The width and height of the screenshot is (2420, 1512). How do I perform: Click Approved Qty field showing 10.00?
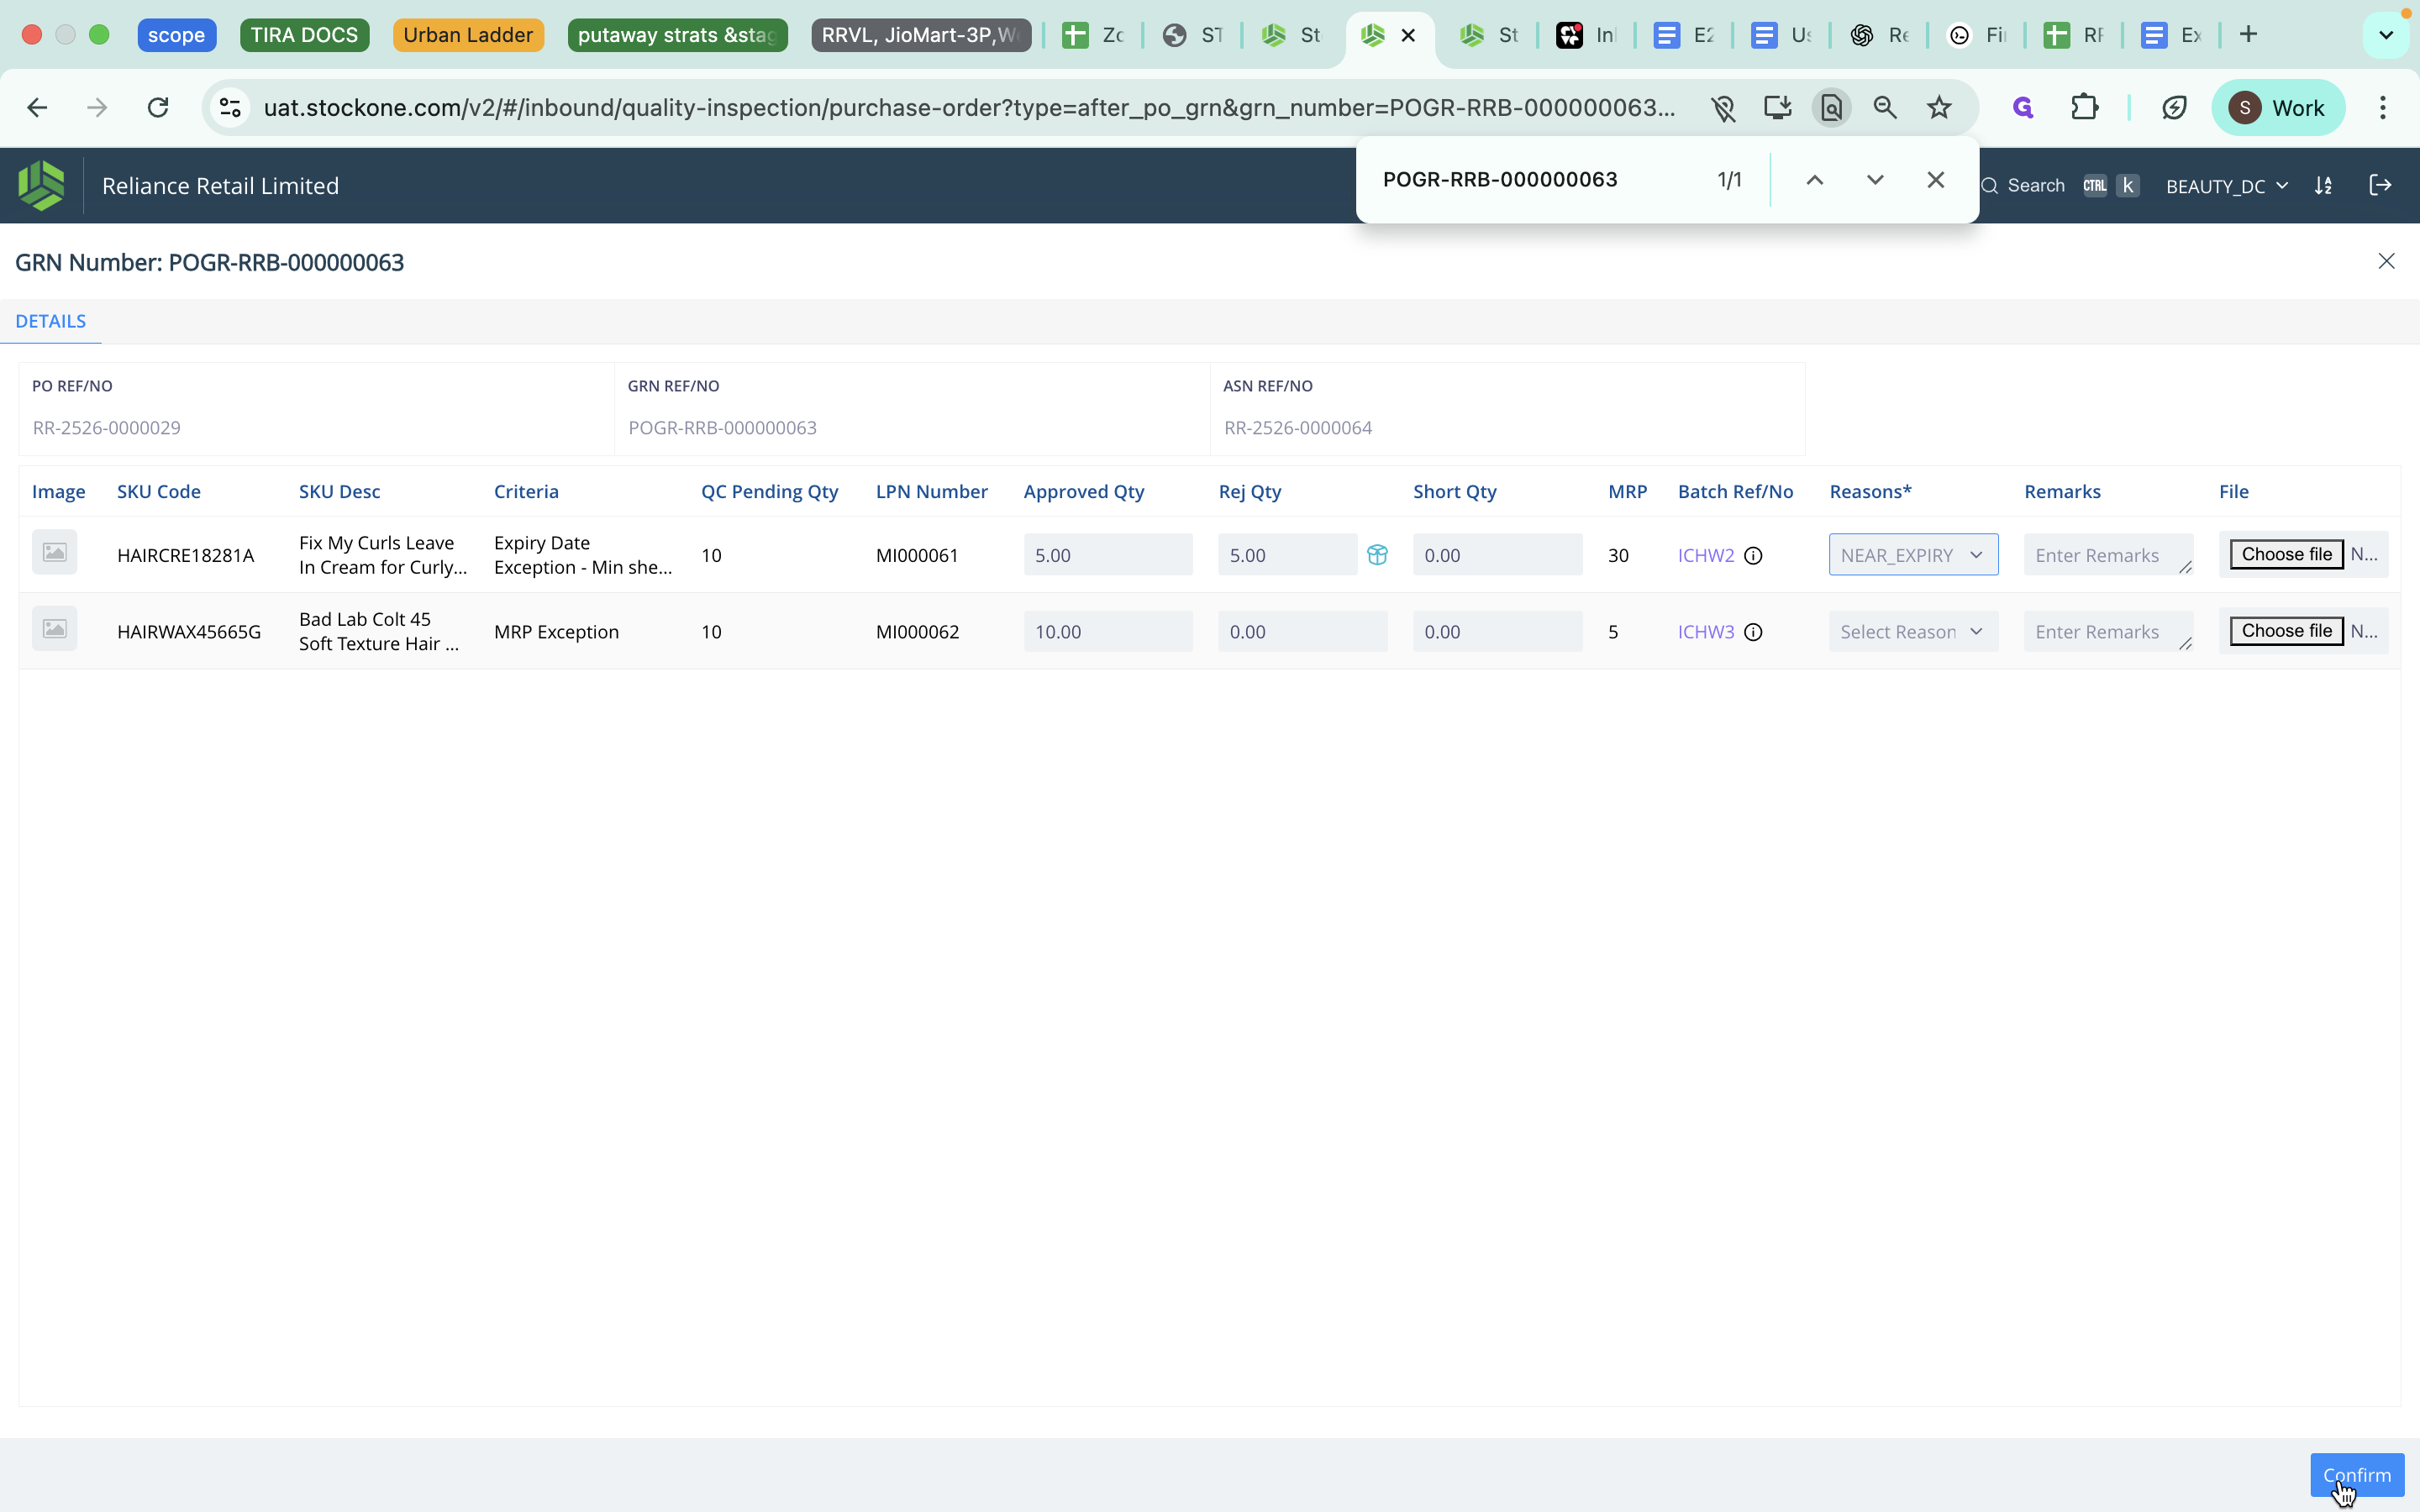pyautogui.click(x=1107, y=632)
